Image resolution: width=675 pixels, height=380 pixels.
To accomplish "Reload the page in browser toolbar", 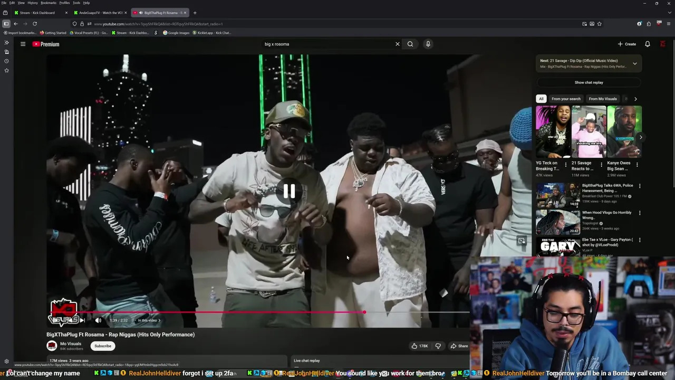I will coord(35,24).
